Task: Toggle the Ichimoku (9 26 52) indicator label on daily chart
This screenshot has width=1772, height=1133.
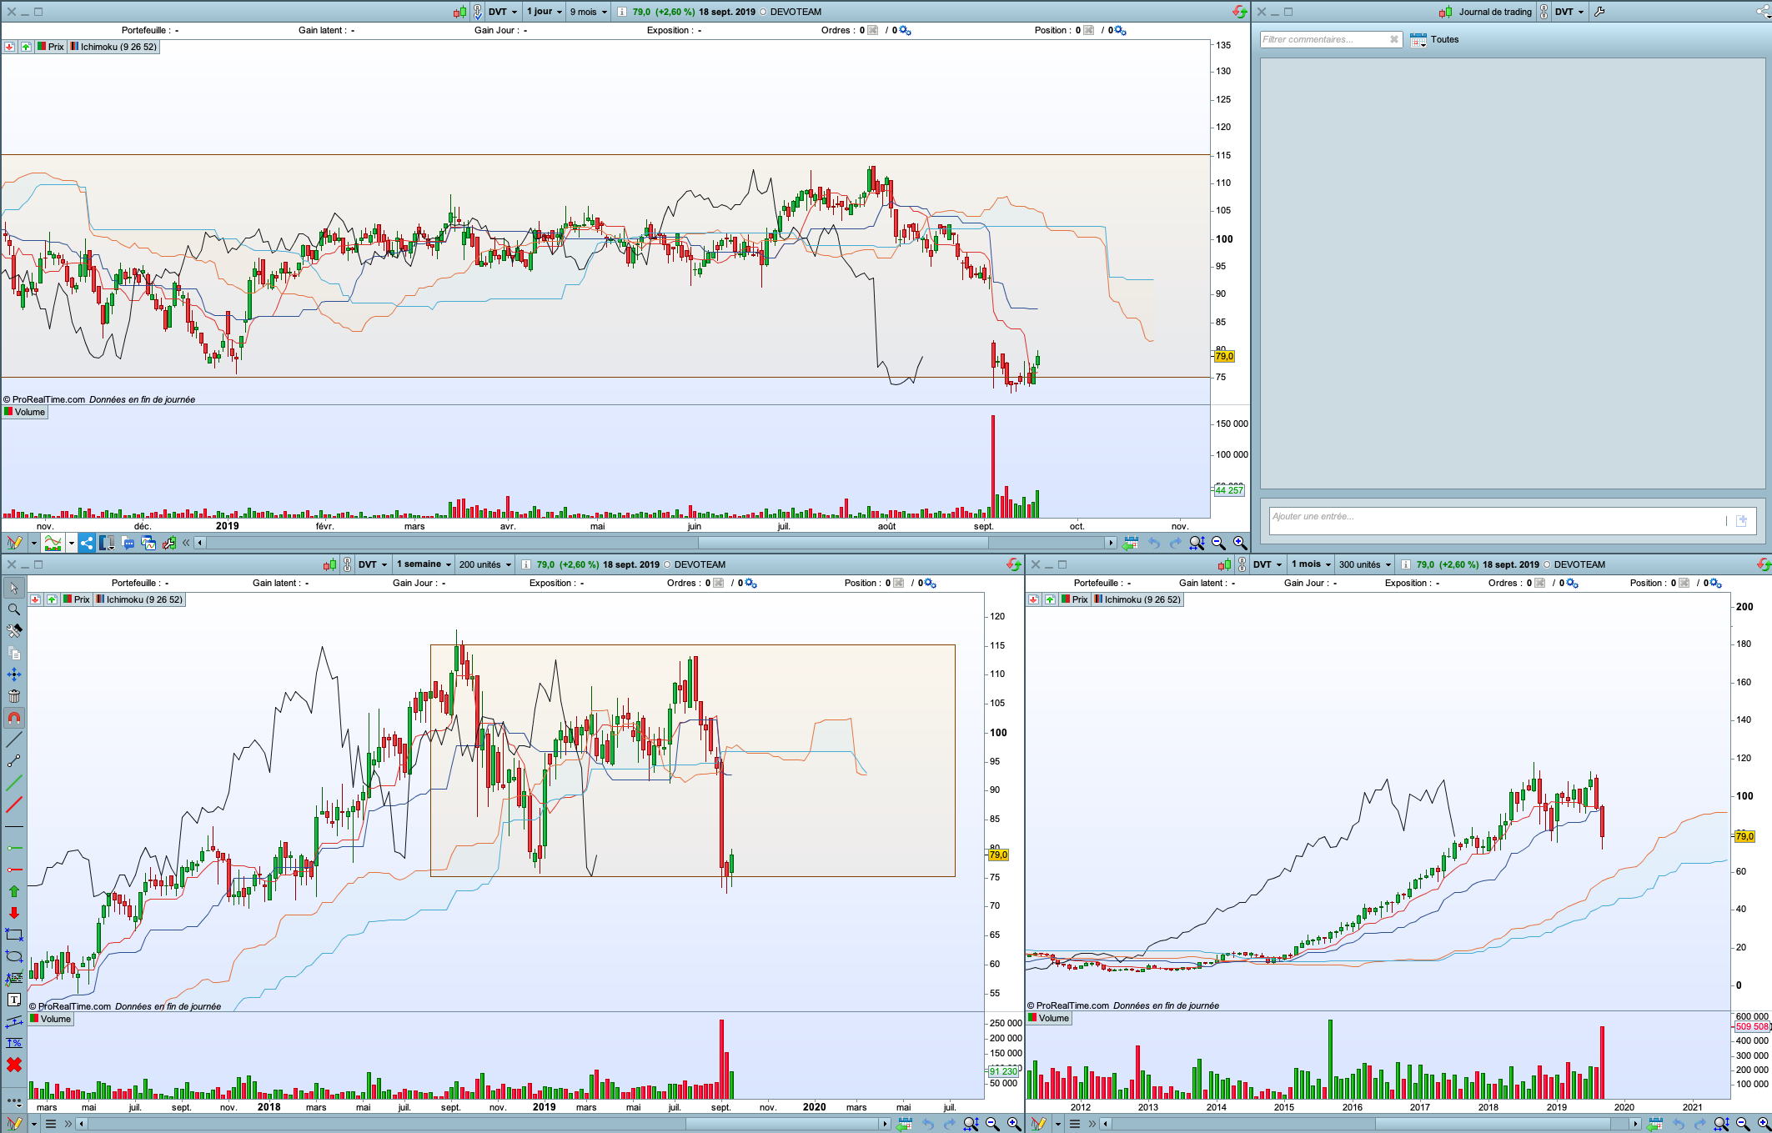Action: [113, 47]
